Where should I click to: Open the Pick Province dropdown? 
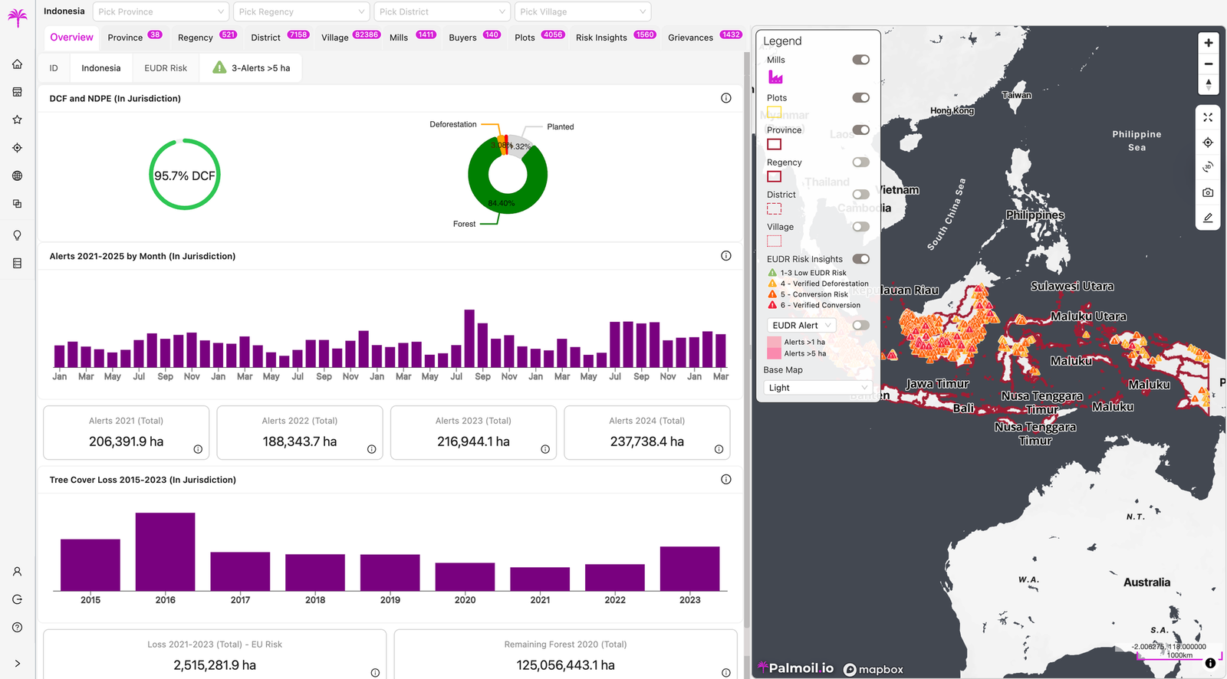(x=161, y=11)
